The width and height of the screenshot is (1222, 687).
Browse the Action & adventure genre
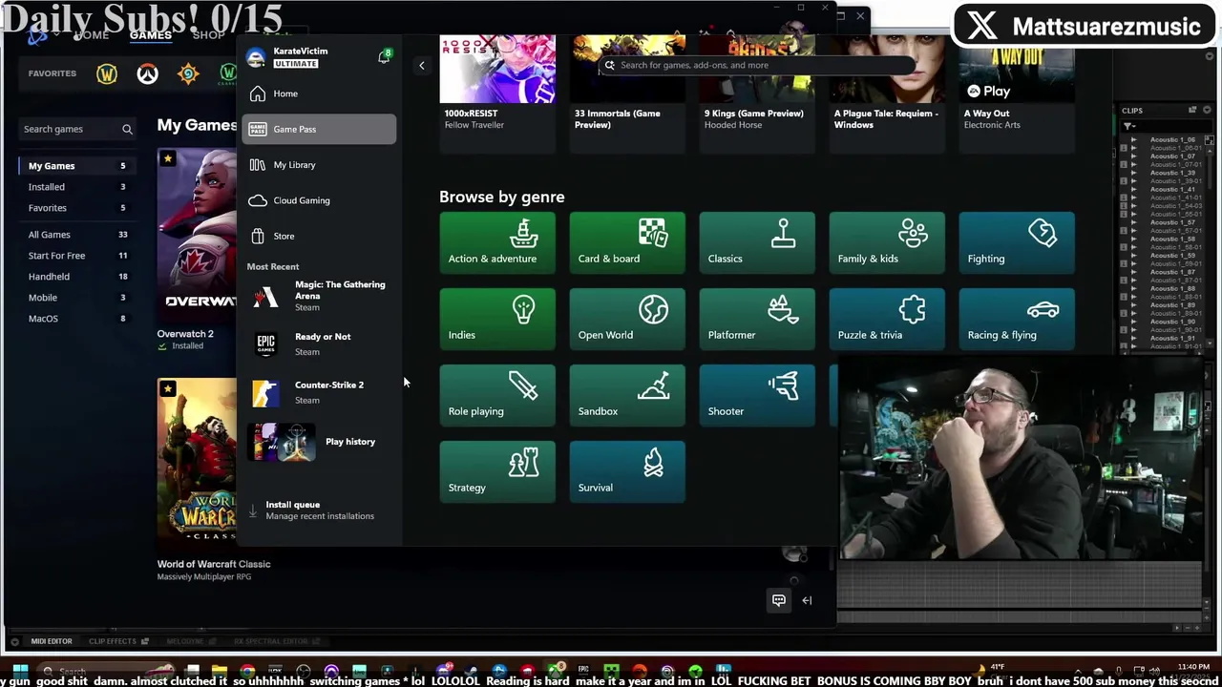(497, 242)
